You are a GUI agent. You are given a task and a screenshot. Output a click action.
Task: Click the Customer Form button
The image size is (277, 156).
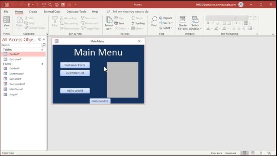75,65
